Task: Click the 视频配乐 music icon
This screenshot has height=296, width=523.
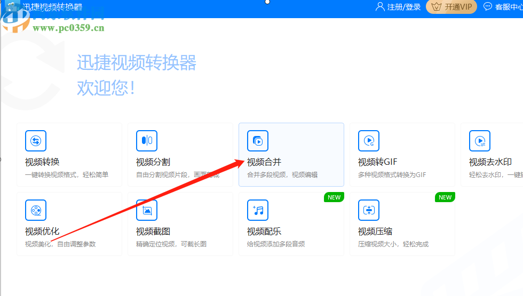Action: pyautogui.click(x=258, y=210)
